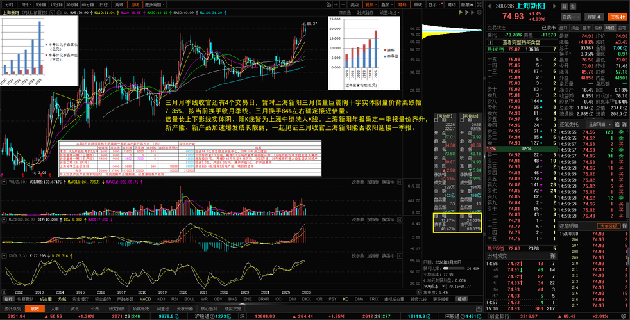Open the 资金 tab in quote panel
The image size is (630, 320).
575,28
